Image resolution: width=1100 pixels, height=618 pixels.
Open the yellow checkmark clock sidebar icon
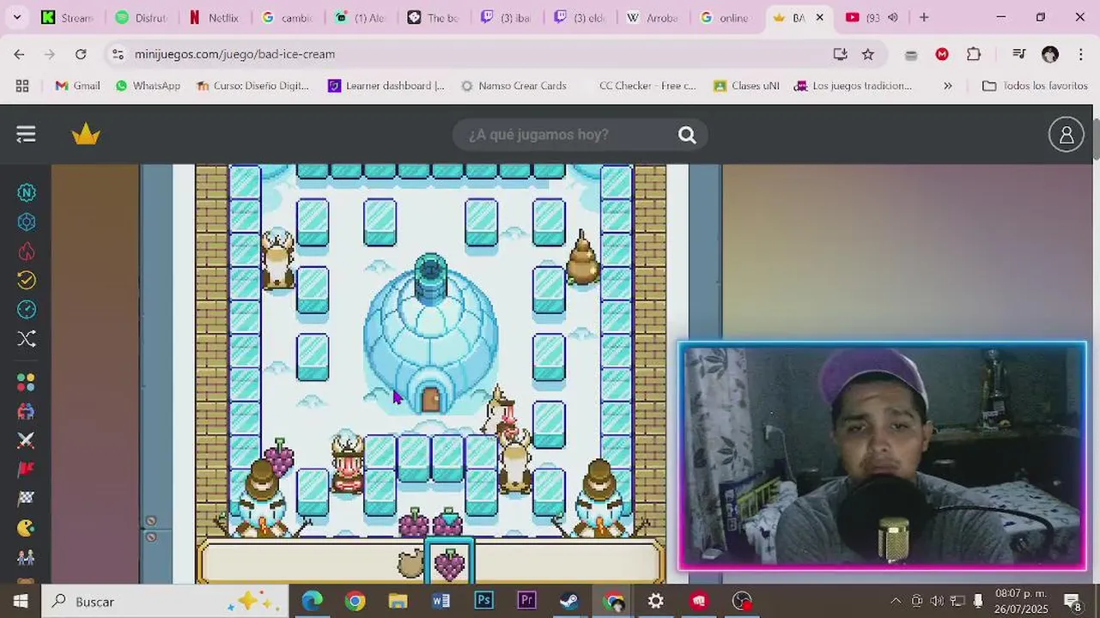[x=27, y=280]
